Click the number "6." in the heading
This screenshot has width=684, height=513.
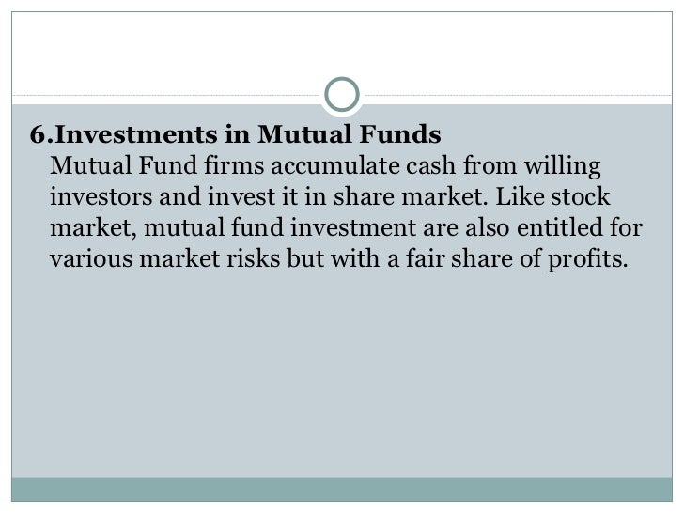[x=42, y=134]
